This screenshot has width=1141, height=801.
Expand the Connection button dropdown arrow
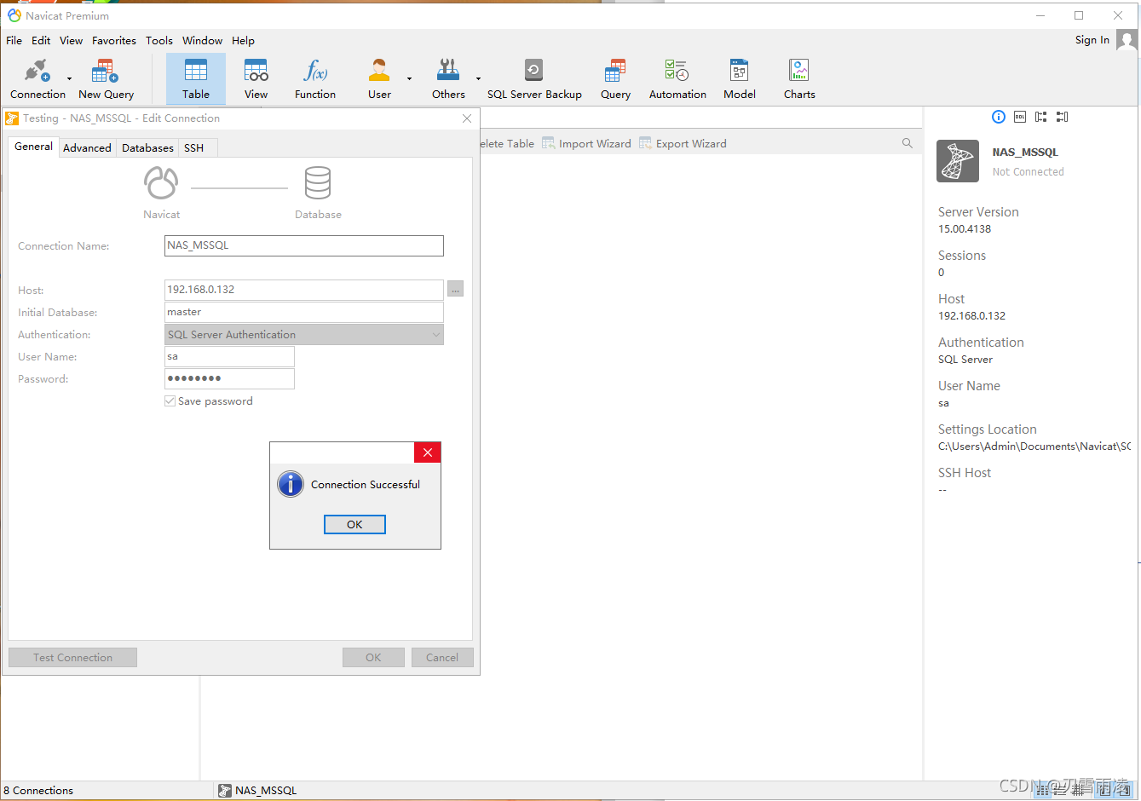70,78
